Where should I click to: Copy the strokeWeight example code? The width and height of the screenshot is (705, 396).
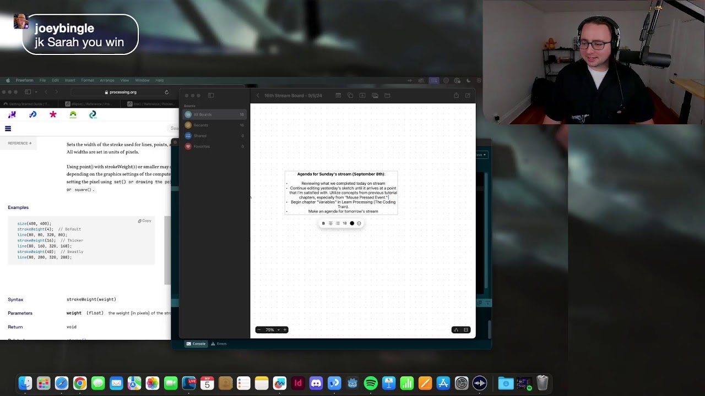tap(145, 221)
